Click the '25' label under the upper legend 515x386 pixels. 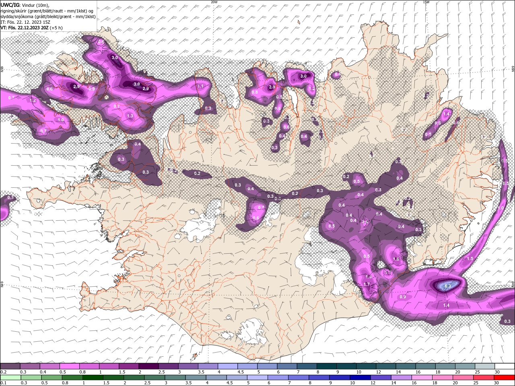coord(477,372)
